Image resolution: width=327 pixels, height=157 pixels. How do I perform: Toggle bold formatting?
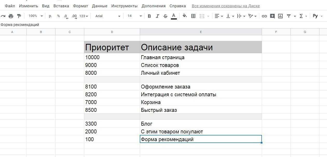coord(149,16)
